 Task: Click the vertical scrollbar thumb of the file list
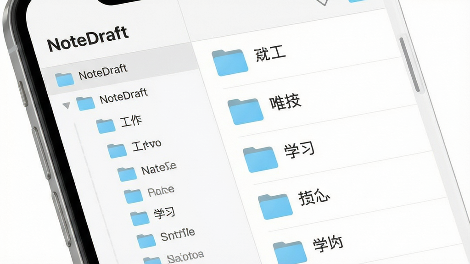(409, 64)
